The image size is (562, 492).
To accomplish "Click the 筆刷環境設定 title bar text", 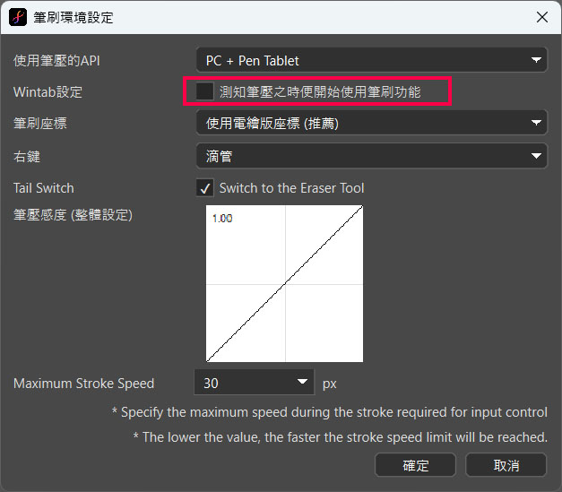I will coord(74,17).
